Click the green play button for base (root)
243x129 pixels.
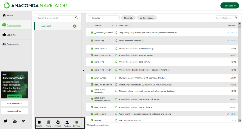click(74, 26)
